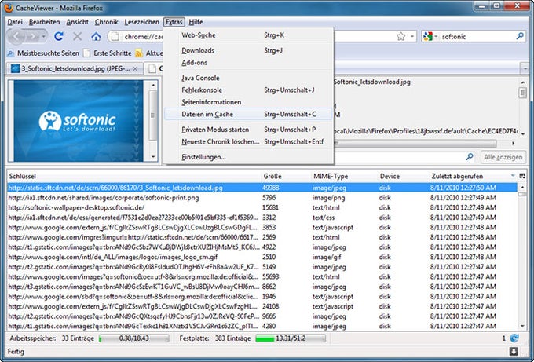534x362 pixels.
Task: Bookmark page with the star icon
Action: pyautogui.click(x=400, y=36)
